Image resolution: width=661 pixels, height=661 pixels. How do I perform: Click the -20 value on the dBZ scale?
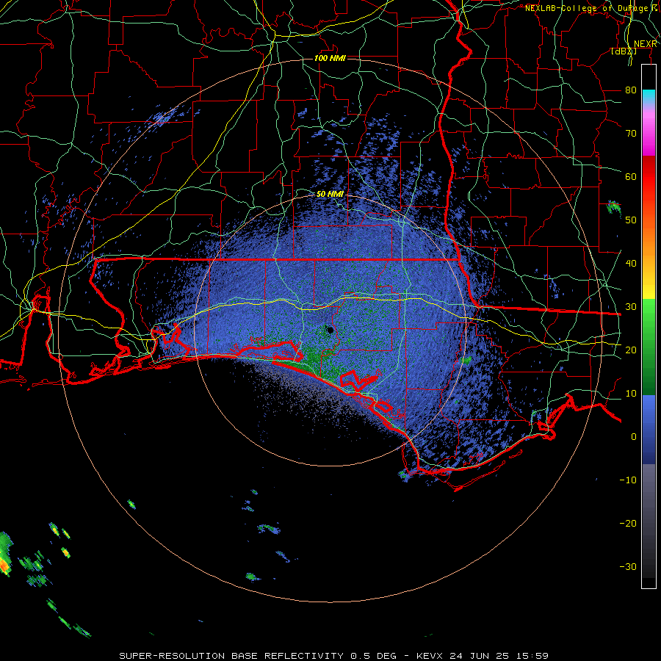click(628, 524)
